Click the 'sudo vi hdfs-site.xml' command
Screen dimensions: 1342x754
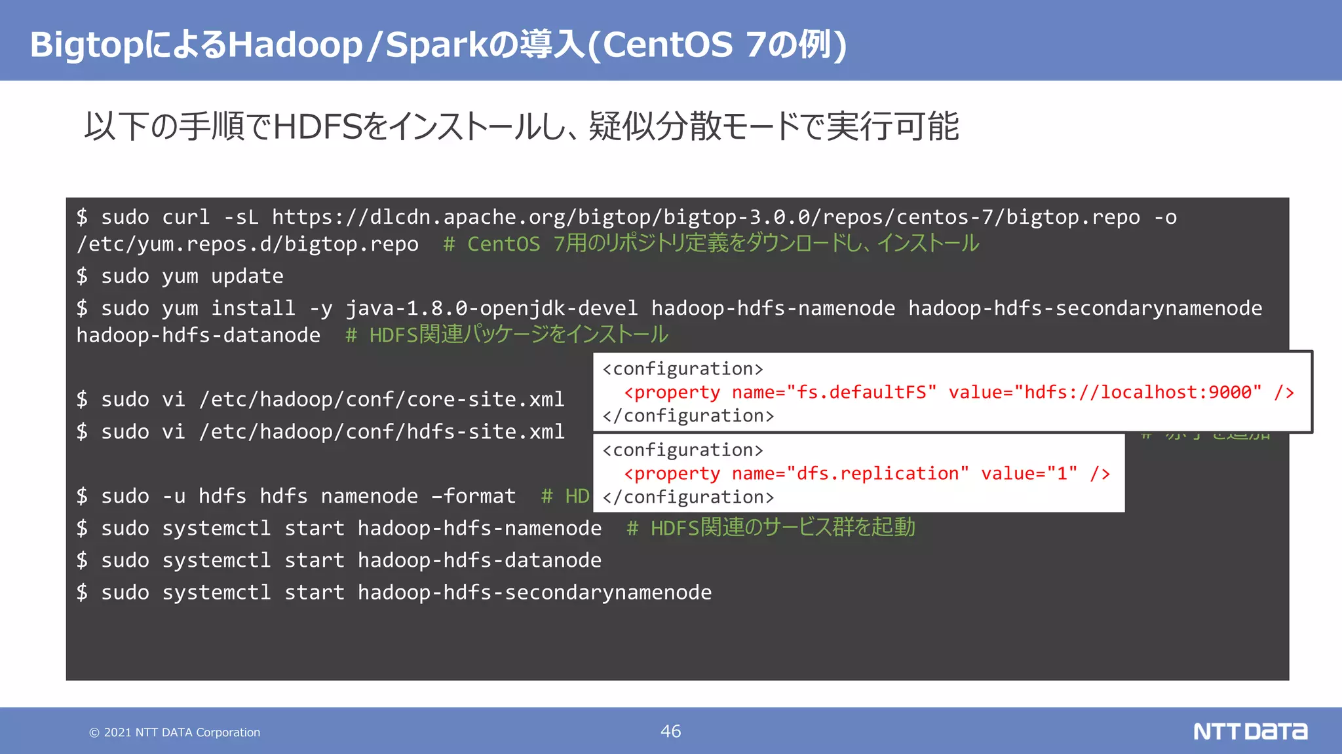320,431
